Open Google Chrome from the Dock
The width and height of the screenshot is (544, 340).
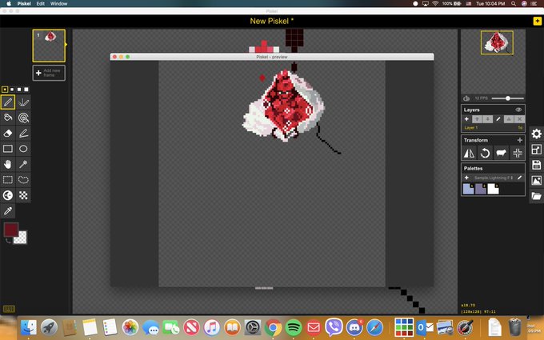273,327
